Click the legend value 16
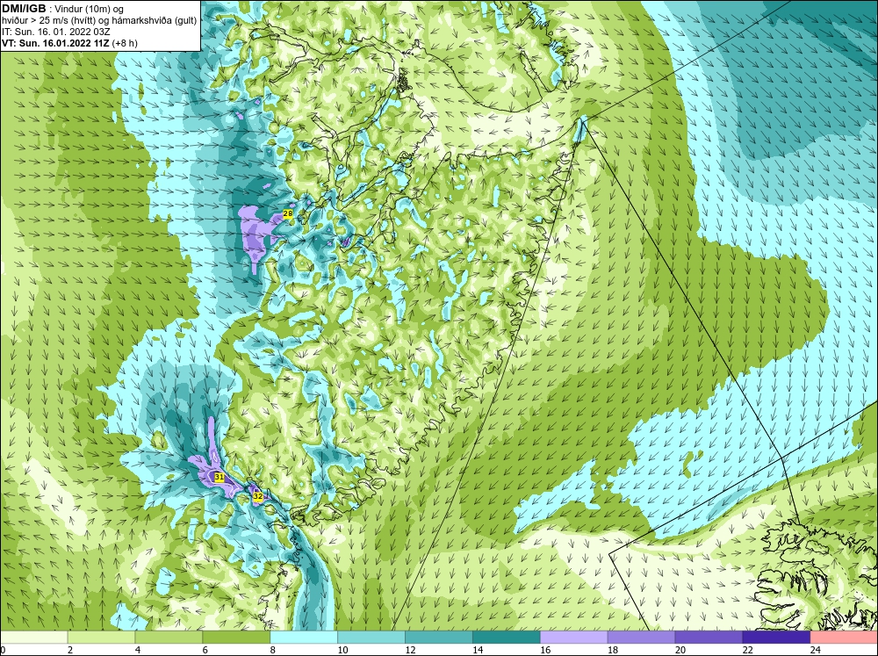Viewport: 878px width, 656px height. point(545,650)
